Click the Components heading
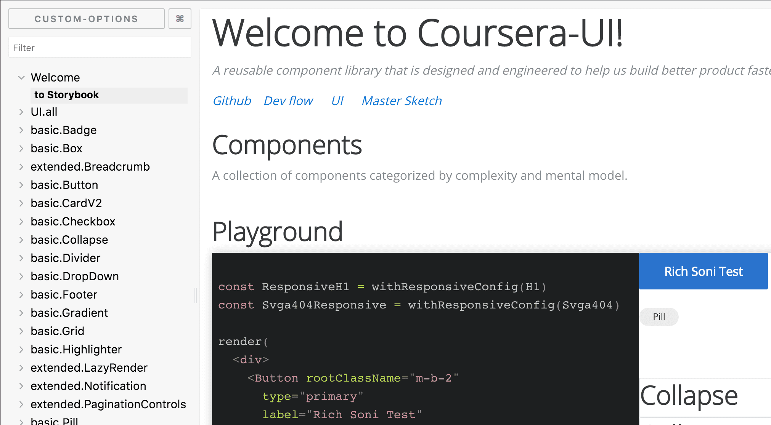The image size is (771, 425). [287, 145]
